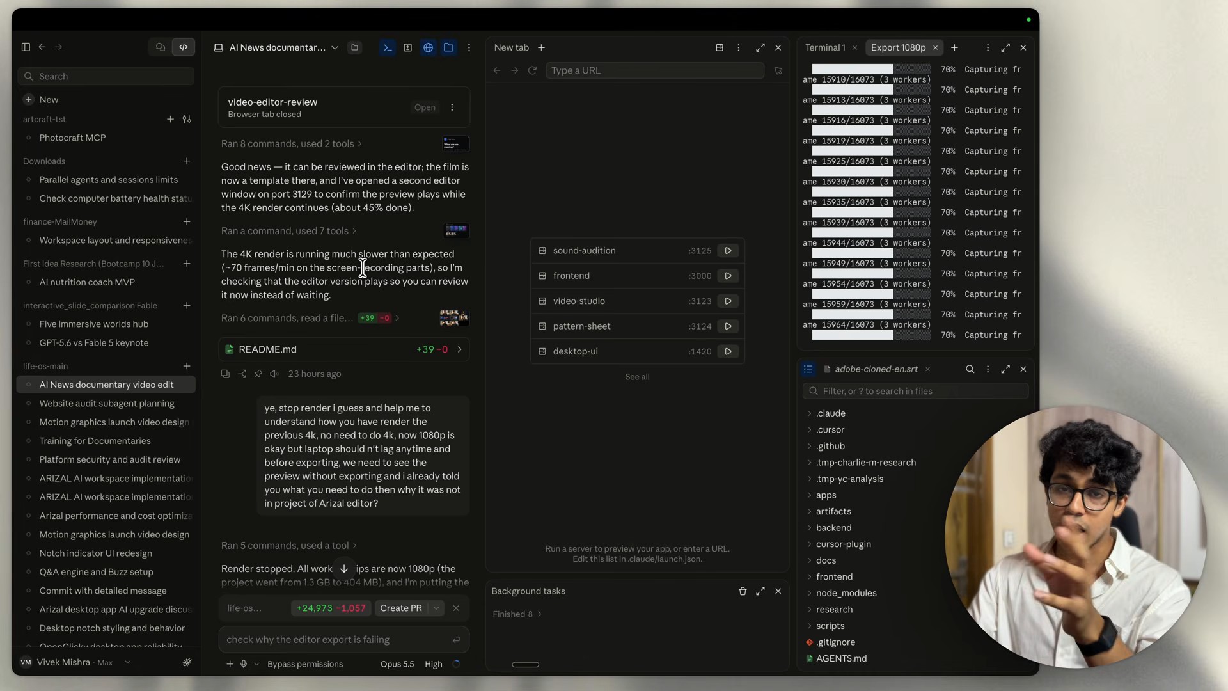
Task: Add a new terminal tab with plus
Action: click(954, 47)
